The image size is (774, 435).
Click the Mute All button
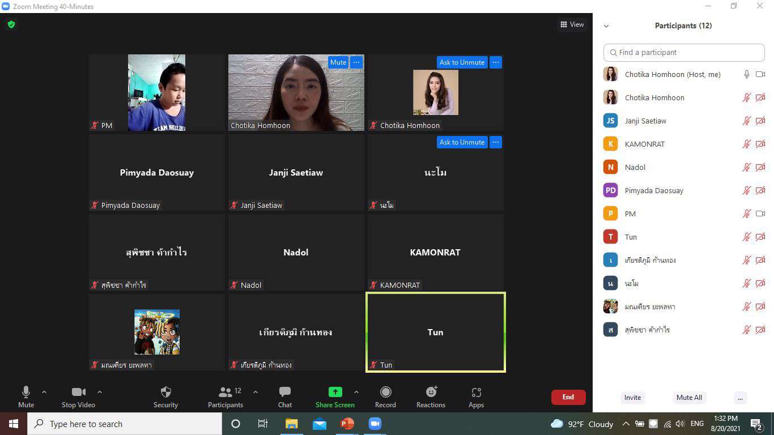689,398
